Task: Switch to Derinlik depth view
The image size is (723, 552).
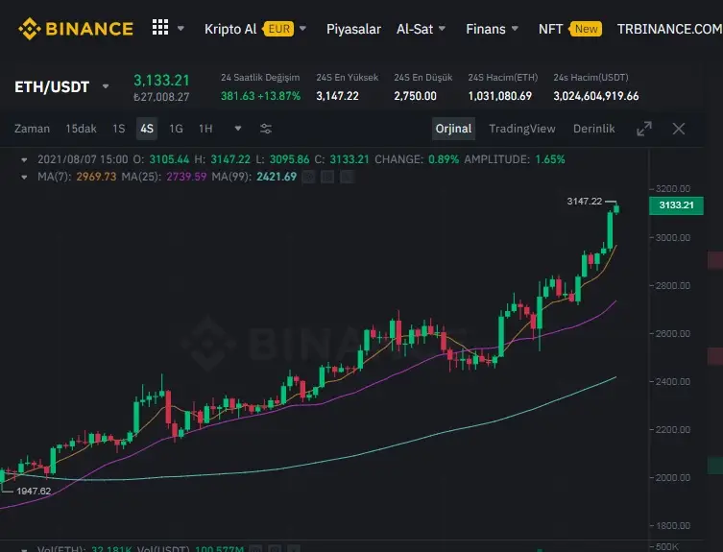Action: coord(594,129)
